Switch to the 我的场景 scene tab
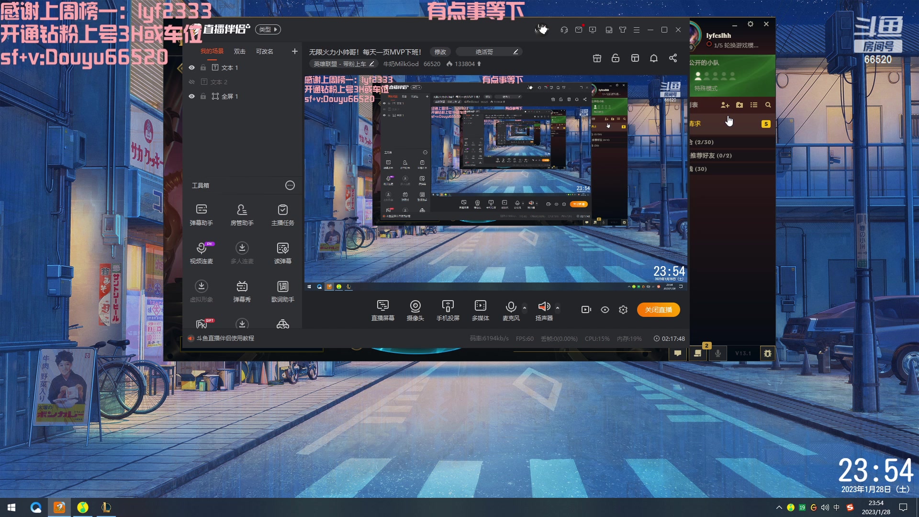 pyautogui.click(x=212, y=51)
